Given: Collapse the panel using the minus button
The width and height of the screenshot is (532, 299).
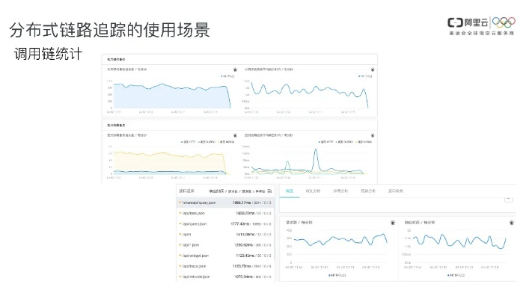Looking at the screenshot, I should (510, 198).
